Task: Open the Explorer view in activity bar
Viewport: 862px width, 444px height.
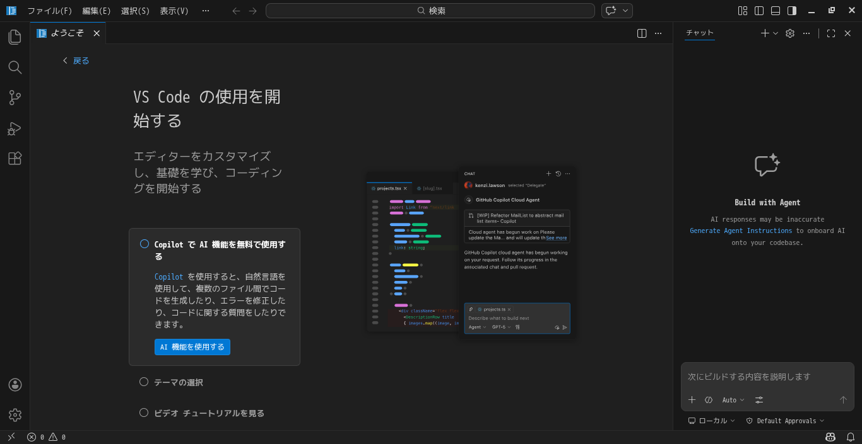Action: 15,37
